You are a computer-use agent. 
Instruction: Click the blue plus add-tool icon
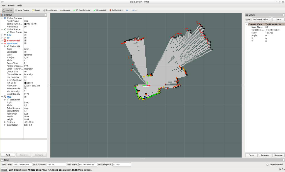(x=127, y=10)
